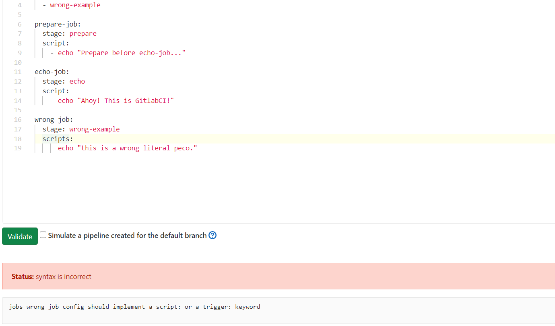Click the wrong-job: job definition line
555x326 pixels.
pyautogui.click(x=54, y=119)
